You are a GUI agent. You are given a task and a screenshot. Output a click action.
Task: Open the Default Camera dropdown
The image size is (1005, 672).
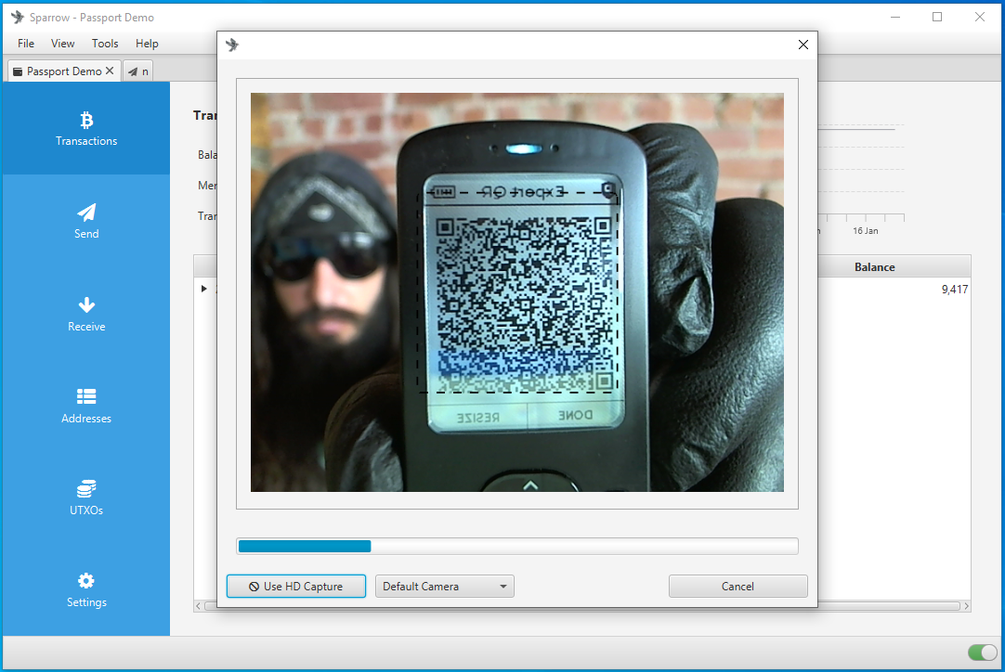[x=444, y=587]
